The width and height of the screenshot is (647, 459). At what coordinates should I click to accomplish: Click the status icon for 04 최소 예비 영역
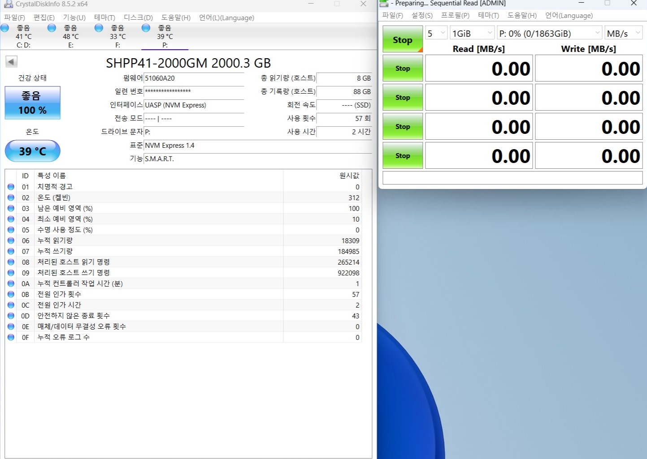click(x=11, y=219)
